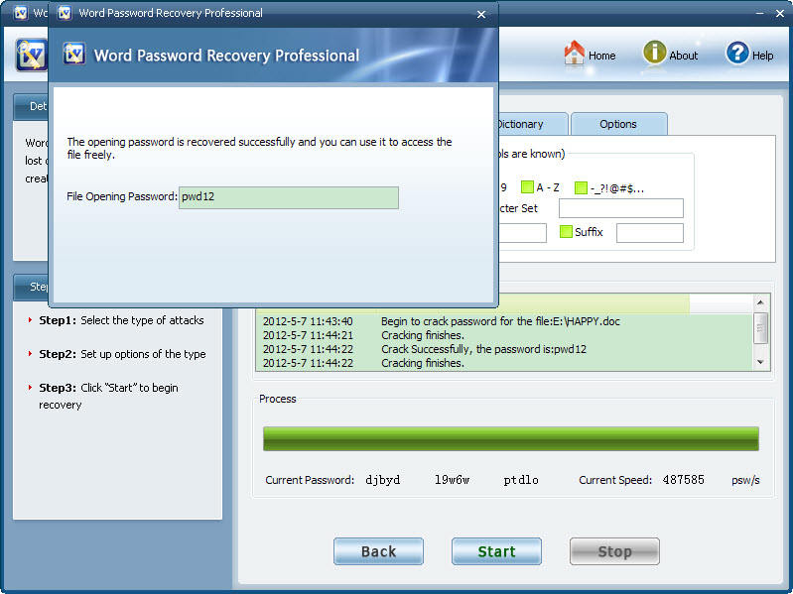
Task: Toggle the special symbols checkbox
Action: tap(581, 187)
